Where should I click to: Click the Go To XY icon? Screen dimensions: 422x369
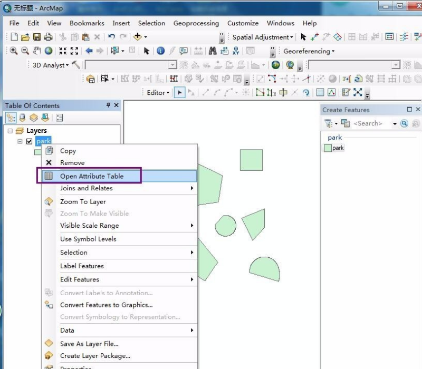(x=236, y=51)
